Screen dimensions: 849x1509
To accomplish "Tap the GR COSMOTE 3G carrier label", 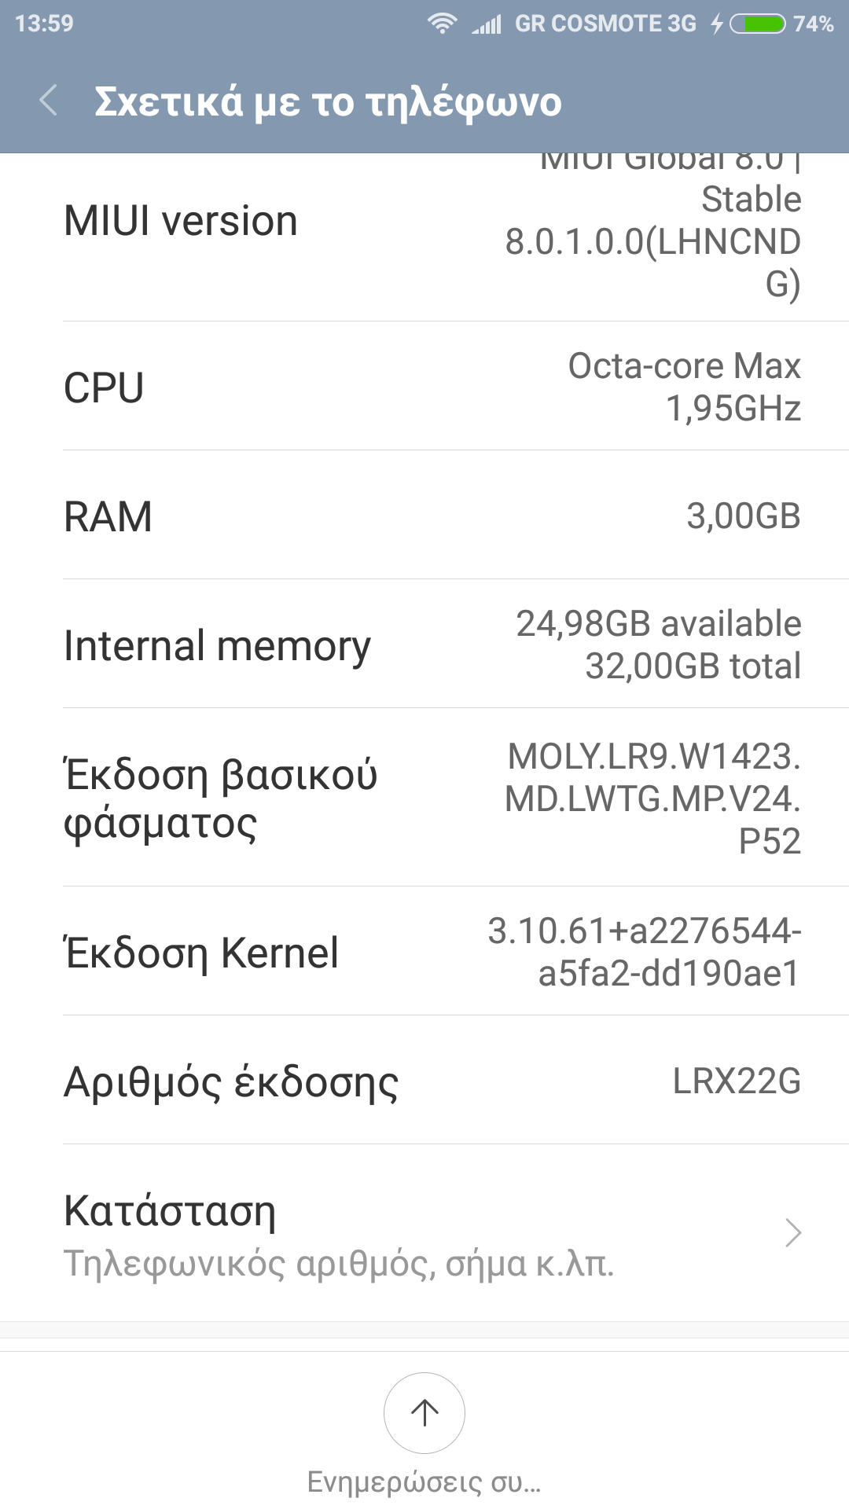I will tap(605, 24).
